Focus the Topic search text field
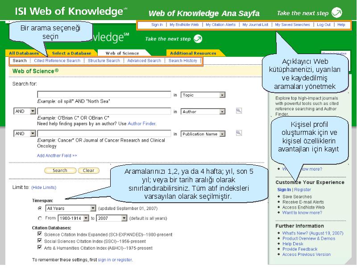The width and height of the screenshot is (357, 268). [104, 95]
